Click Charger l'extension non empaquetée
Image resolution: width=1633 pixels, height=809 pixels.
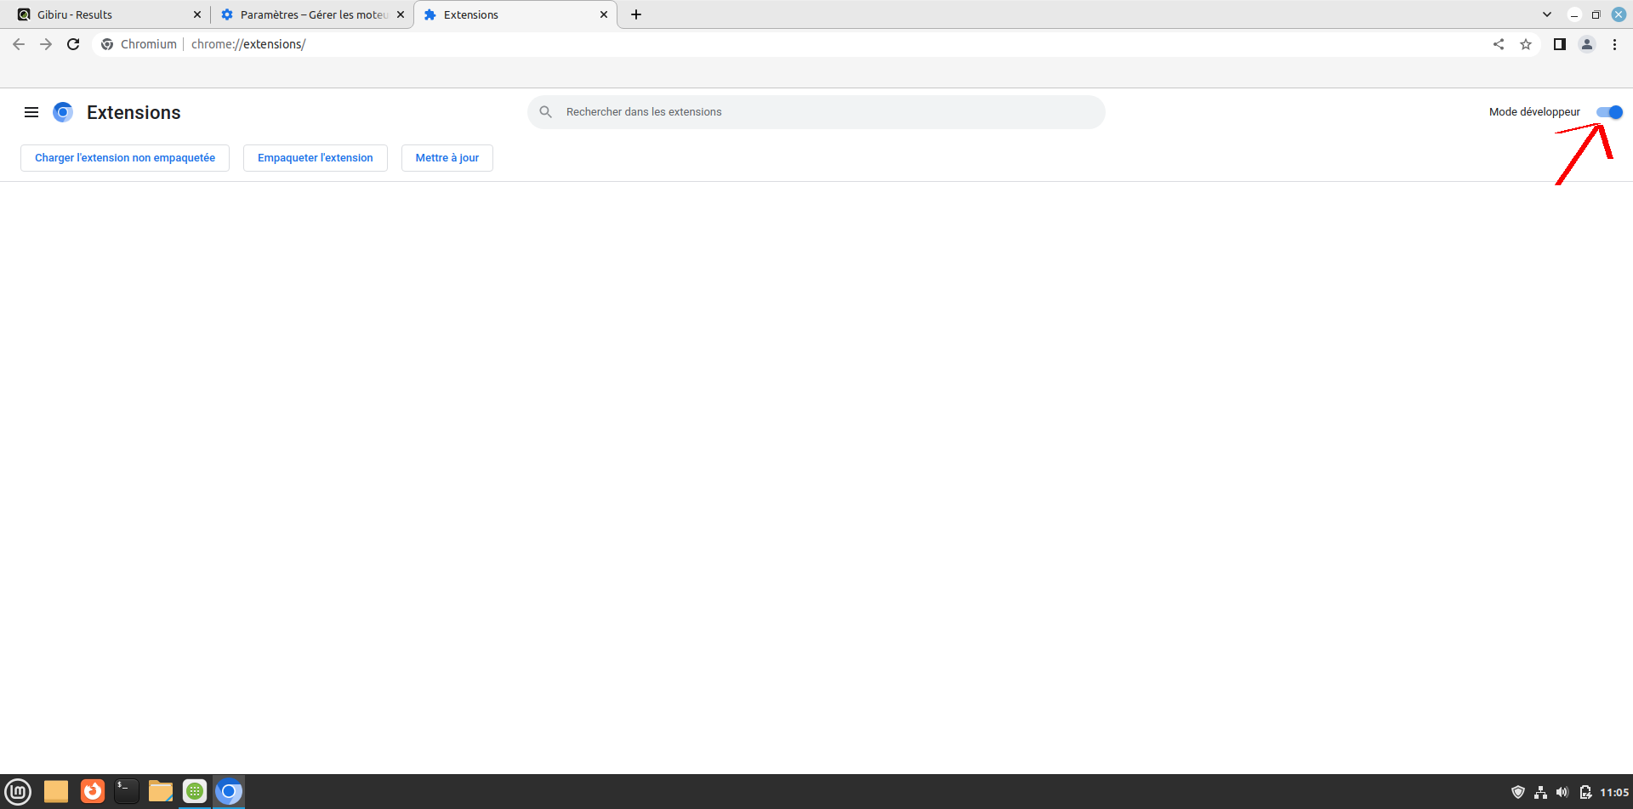(x=125, y=158)
